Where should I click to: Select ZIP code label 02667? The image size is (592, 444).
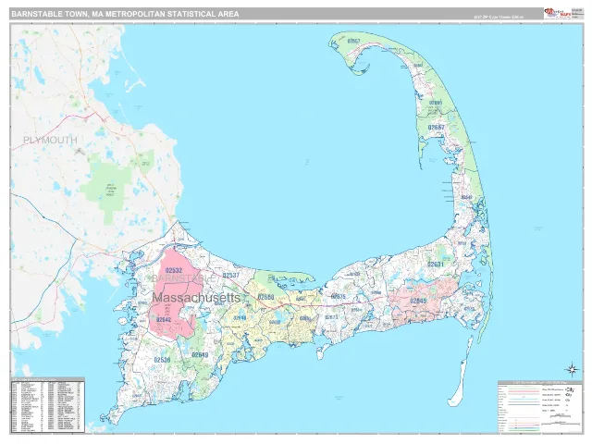pos(436,128)
